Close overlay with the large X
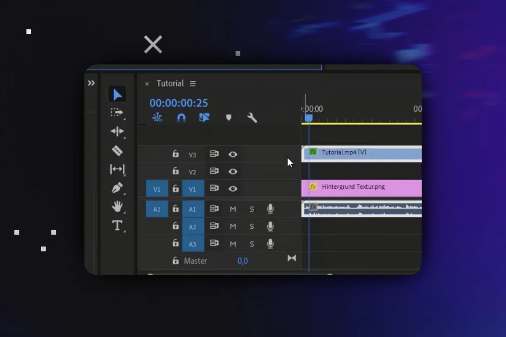The width and height of the screenshot is (506, 337). pos(153,44)
